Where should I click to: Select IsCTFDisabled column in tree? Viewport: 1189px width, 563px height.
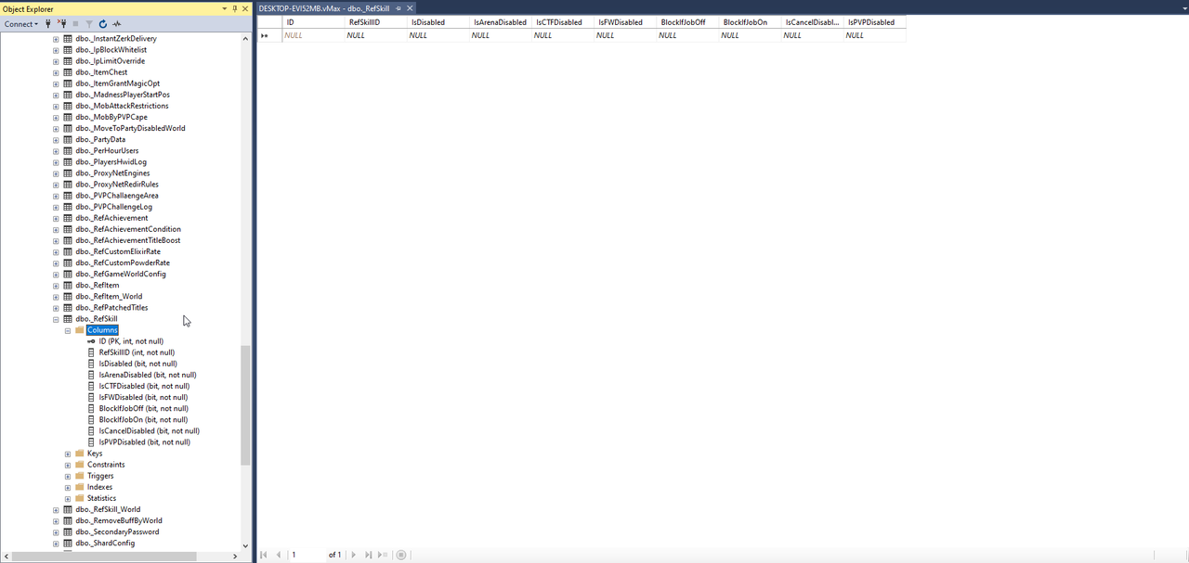pos(144,386)
